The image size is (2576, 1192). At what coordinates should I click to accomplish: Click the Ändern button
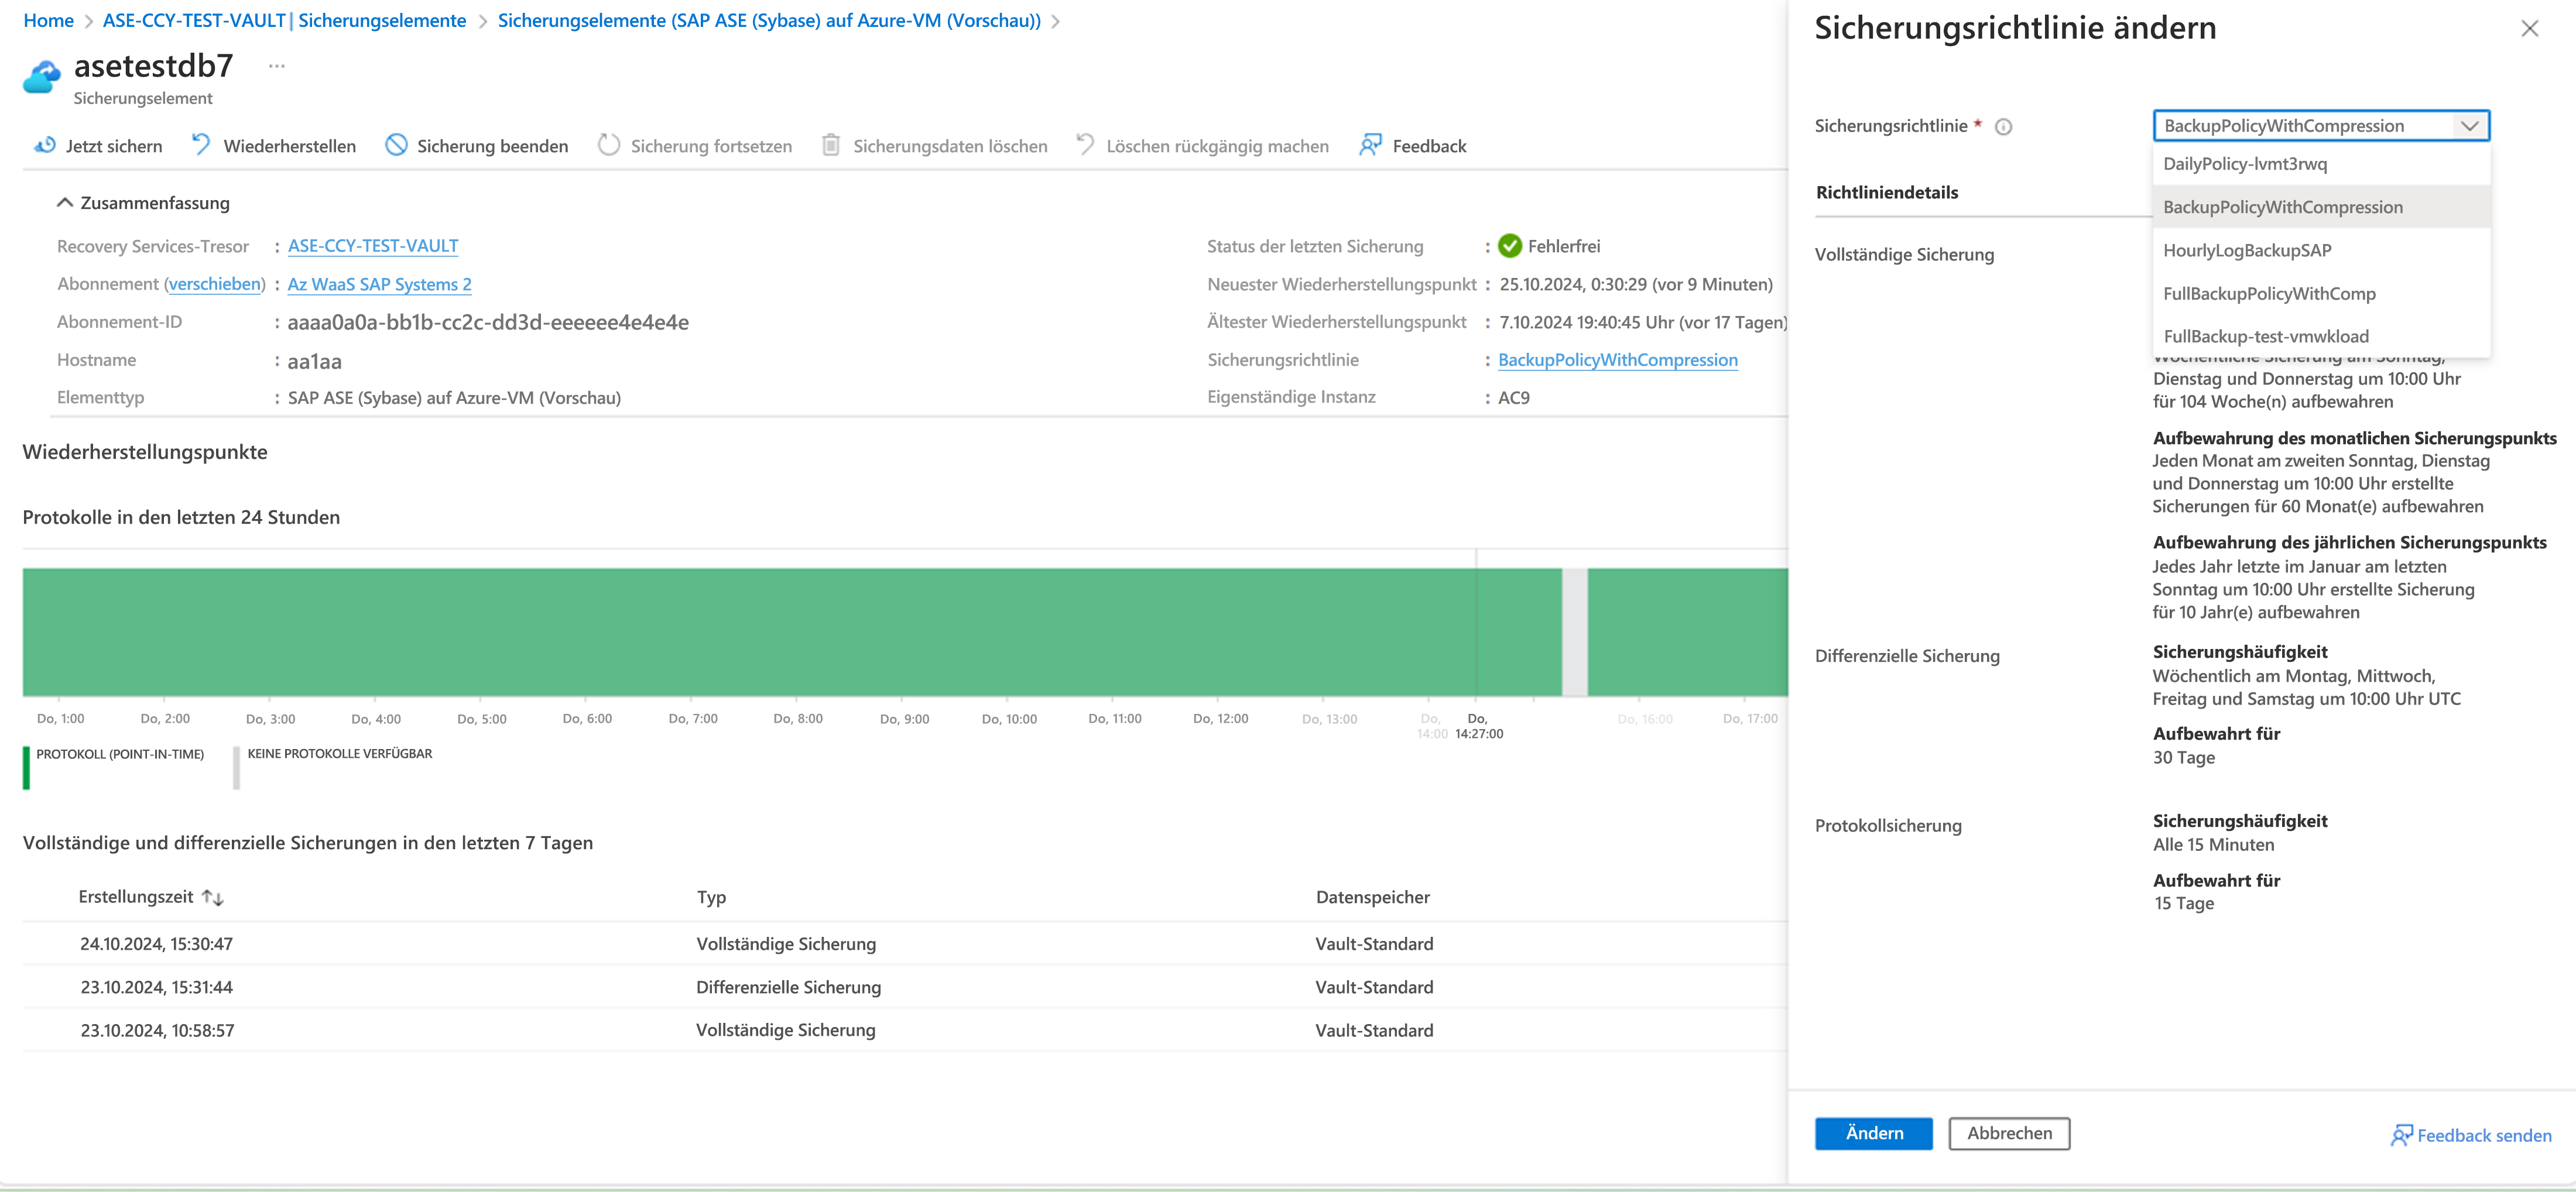(1873, 1133)
